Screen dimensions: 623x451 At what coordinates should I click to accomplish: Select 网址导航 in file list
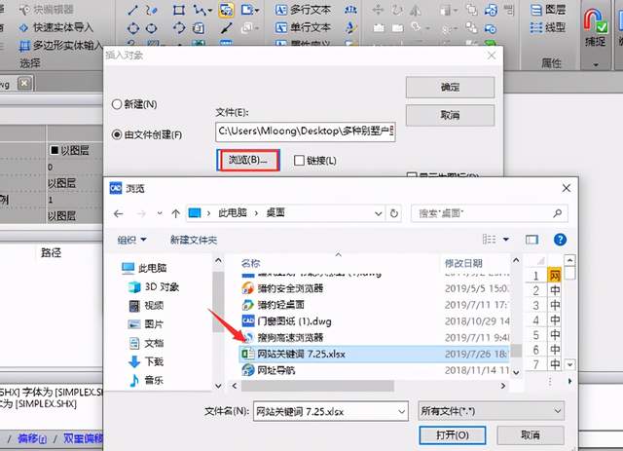tap(374, 370)
